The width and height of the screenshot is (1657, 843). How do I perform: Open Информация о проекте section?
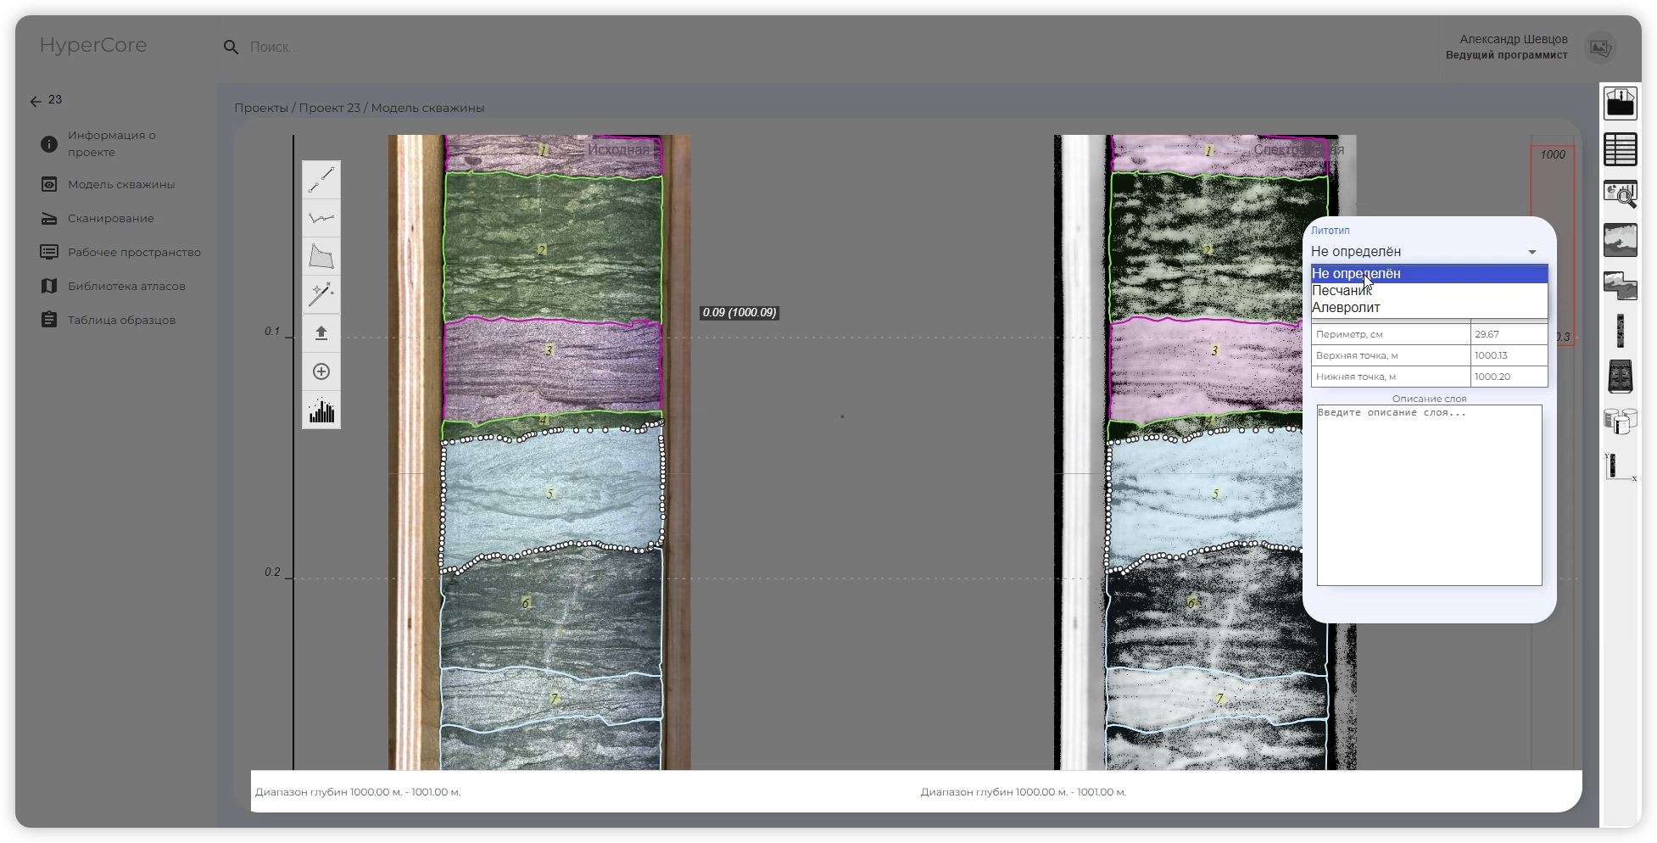111,143
